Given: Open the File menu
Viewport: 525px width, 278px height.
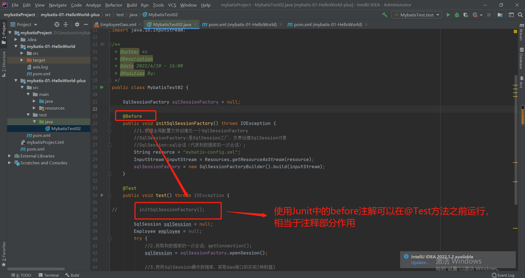Looking at the screenshot, I should pyautogui.click(x=15, y=5).
